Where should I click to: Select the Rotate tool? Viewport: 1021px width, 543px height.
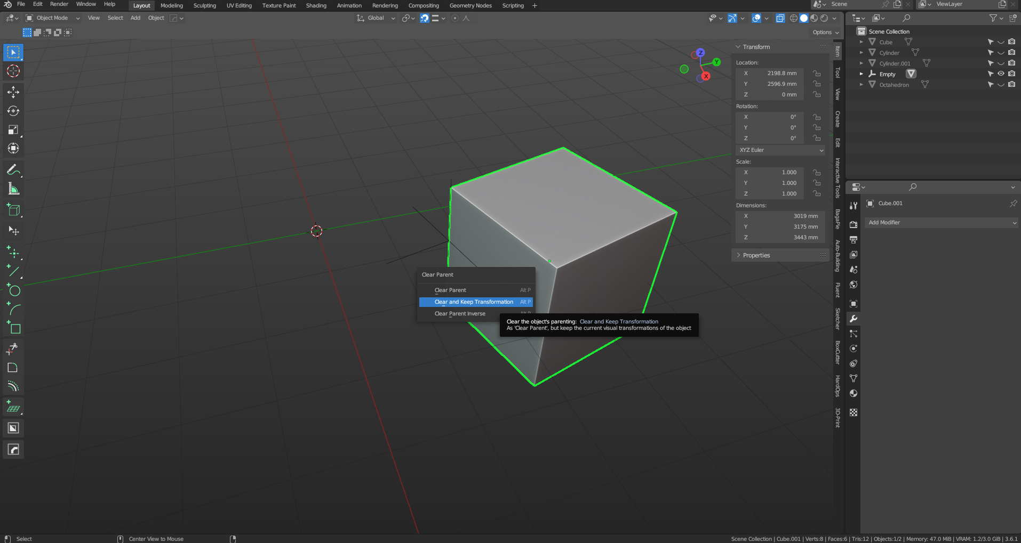(13, 111)
